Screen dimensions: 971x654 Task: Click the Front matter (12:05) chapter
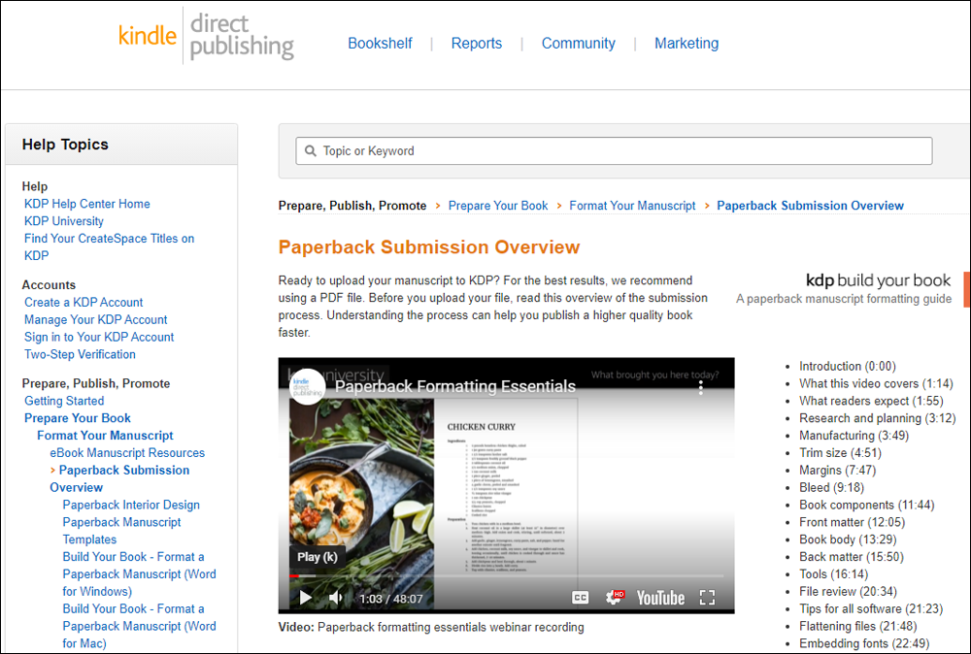[852, 522]
